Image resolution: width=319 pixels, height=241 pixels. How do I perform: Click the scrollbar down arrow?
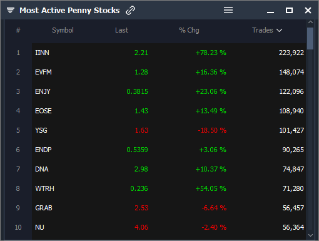click(x=310, y=235)
